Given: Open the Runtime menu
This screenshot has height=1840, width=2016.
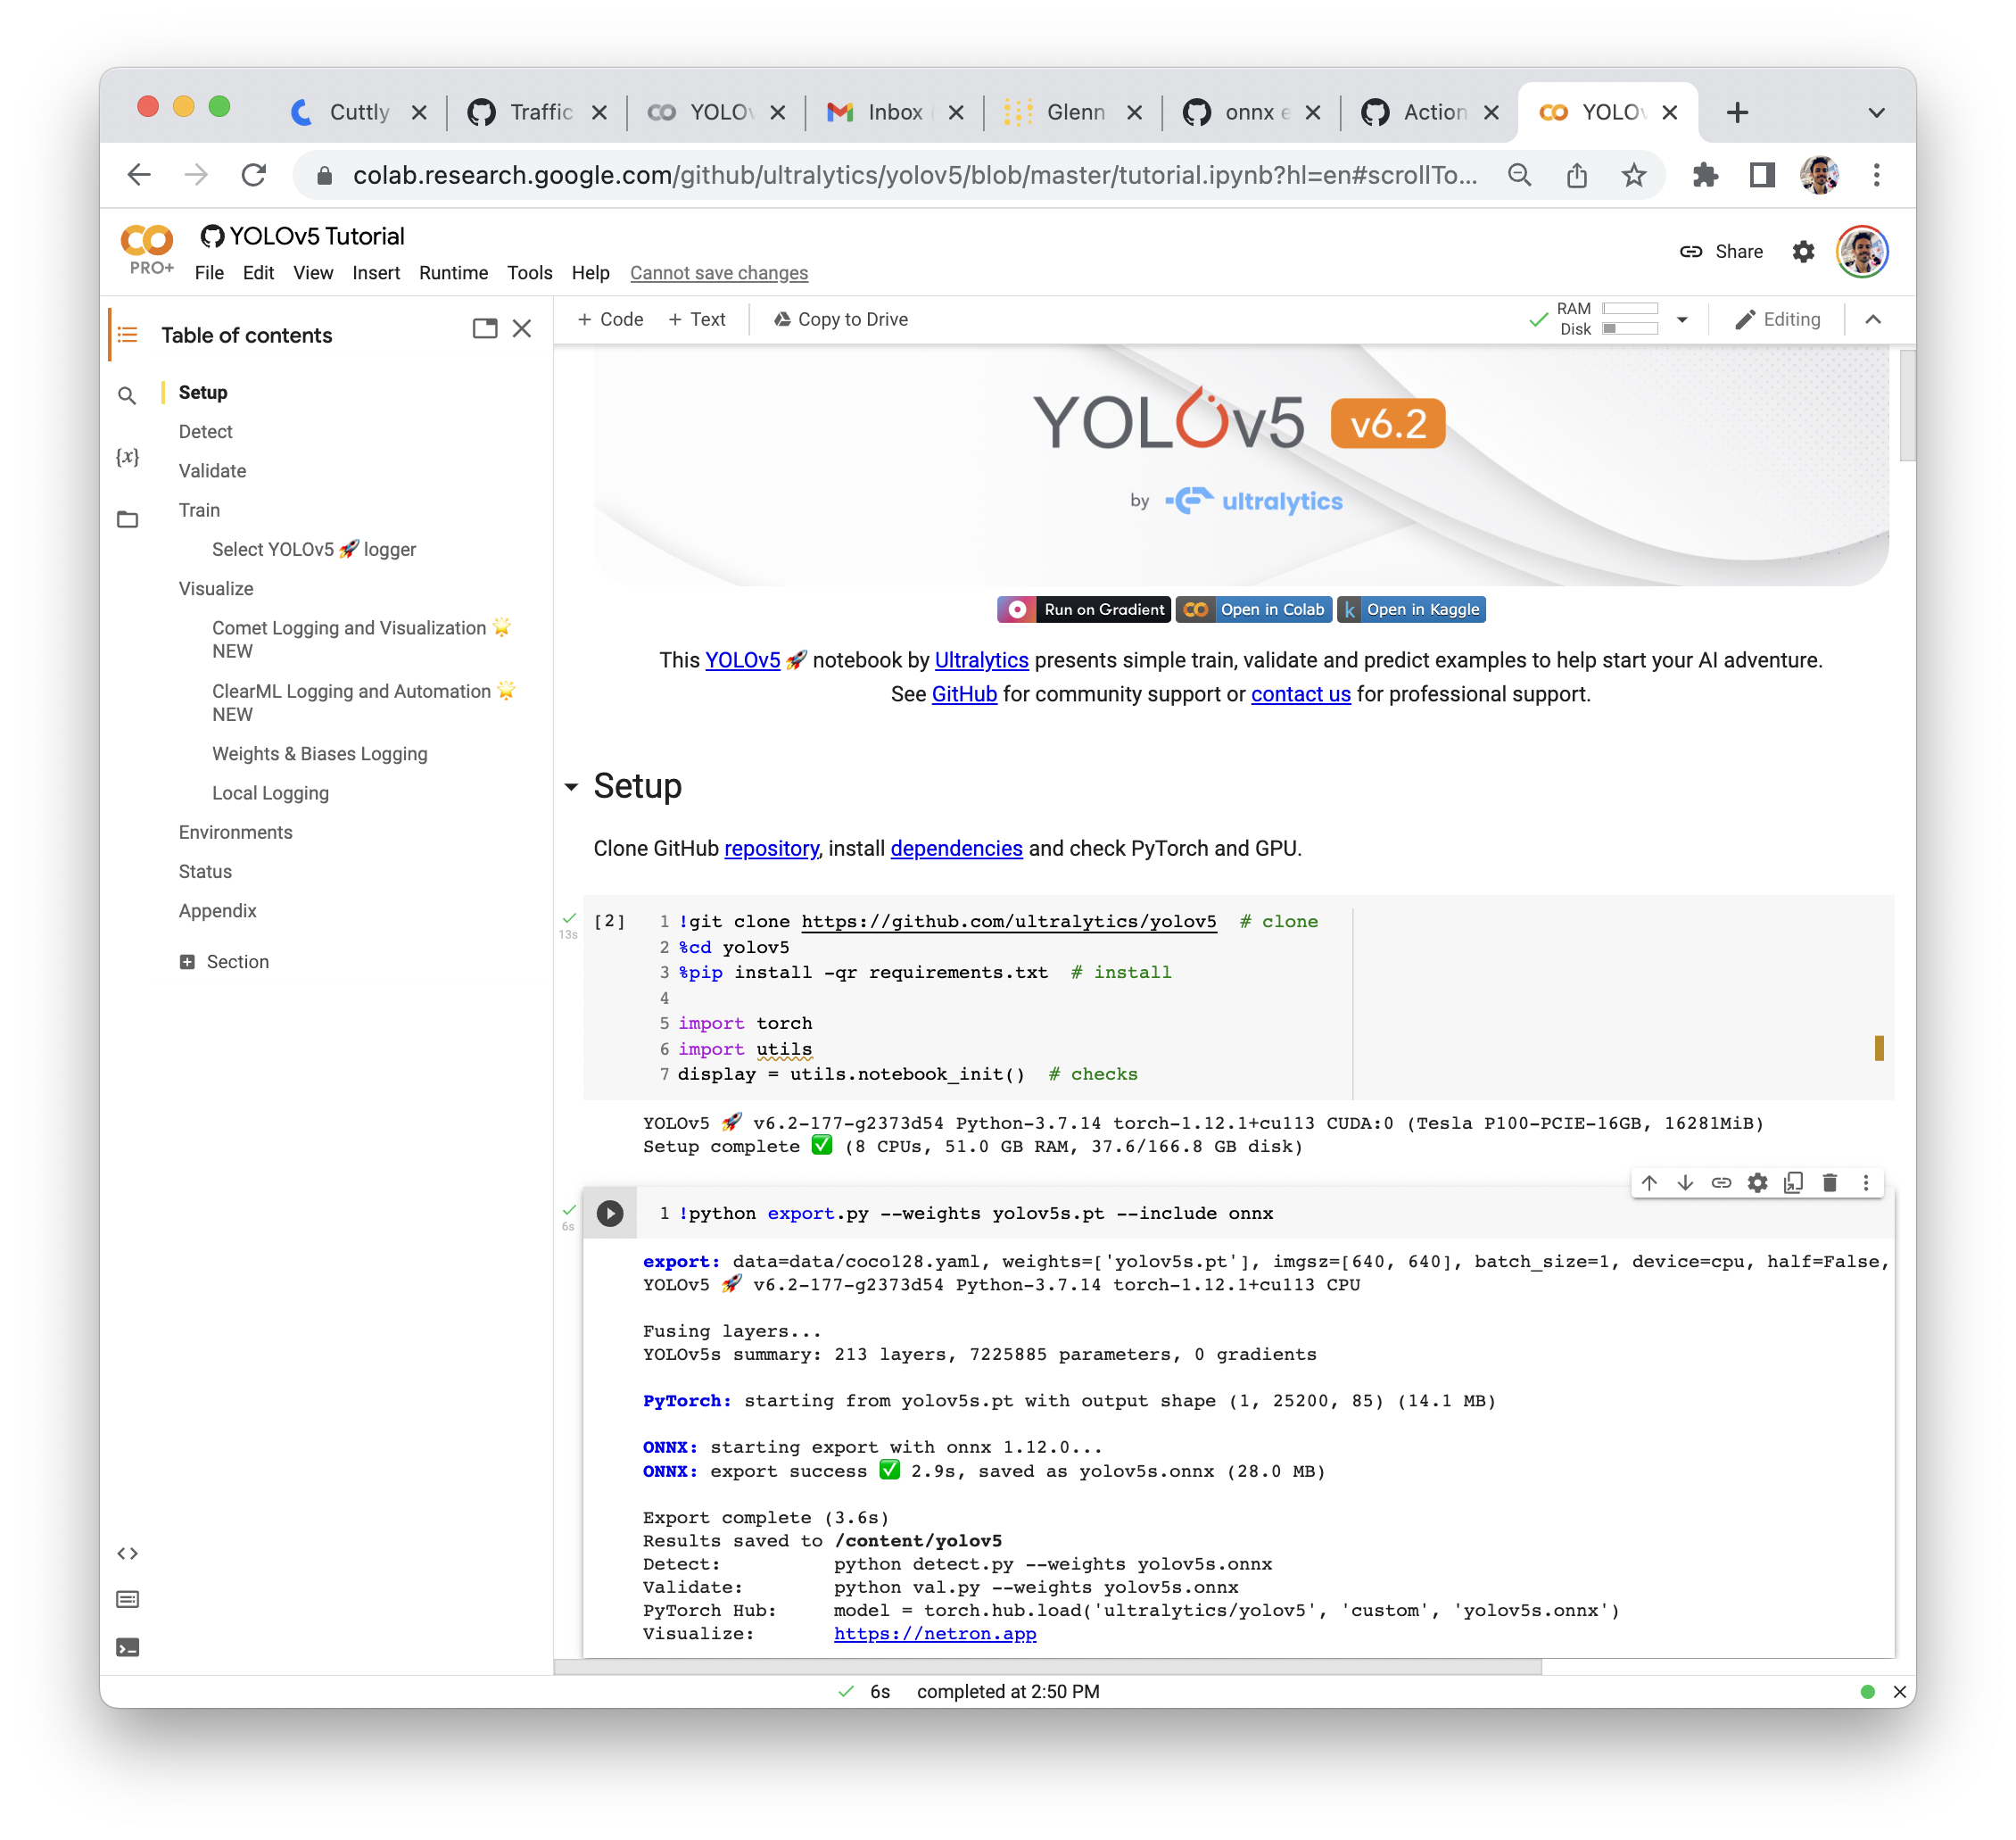Looking at the screenshot, I should [453, 272].
